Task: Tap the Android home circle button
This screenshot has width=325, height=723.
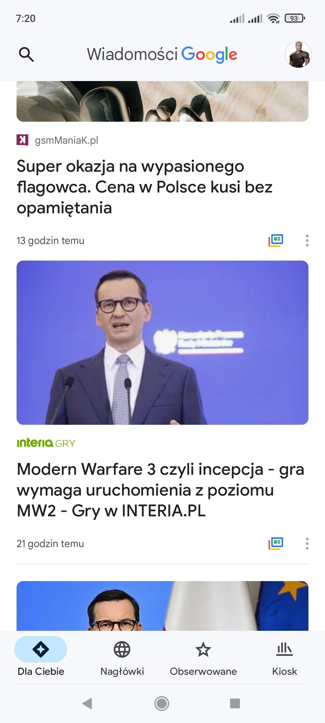Action: pos(162,704)
